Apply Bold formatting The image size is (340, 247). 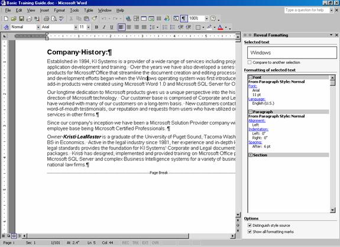[x=96, y=27]
